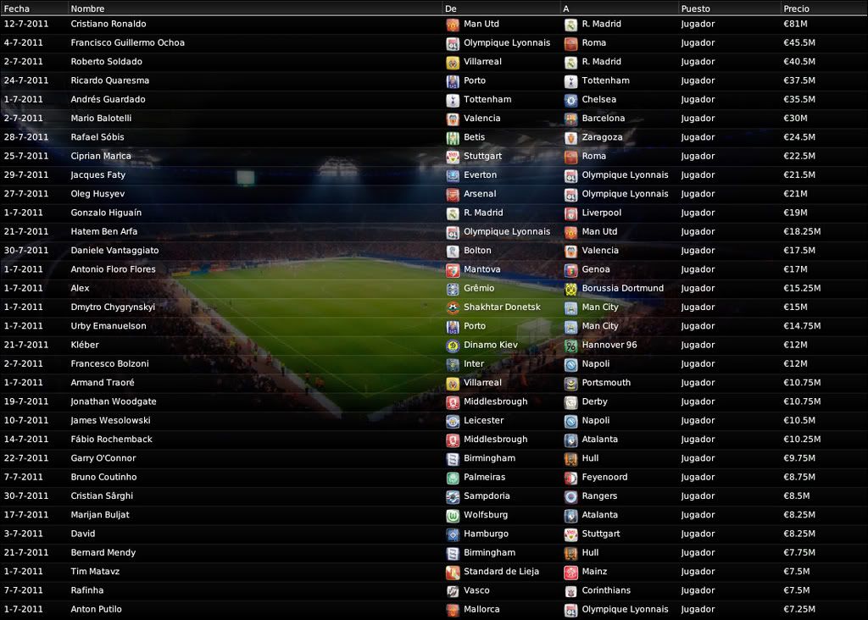Click the Chelsea crest in Andrés Guardado row
The image size is (868, 620).
[x=570, y=100]
